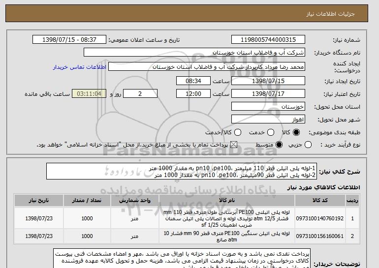379x268 pixels.
Task: Click the public announcement date field 1398/07/15 - 08:37
Action: [x=69, y=39]
